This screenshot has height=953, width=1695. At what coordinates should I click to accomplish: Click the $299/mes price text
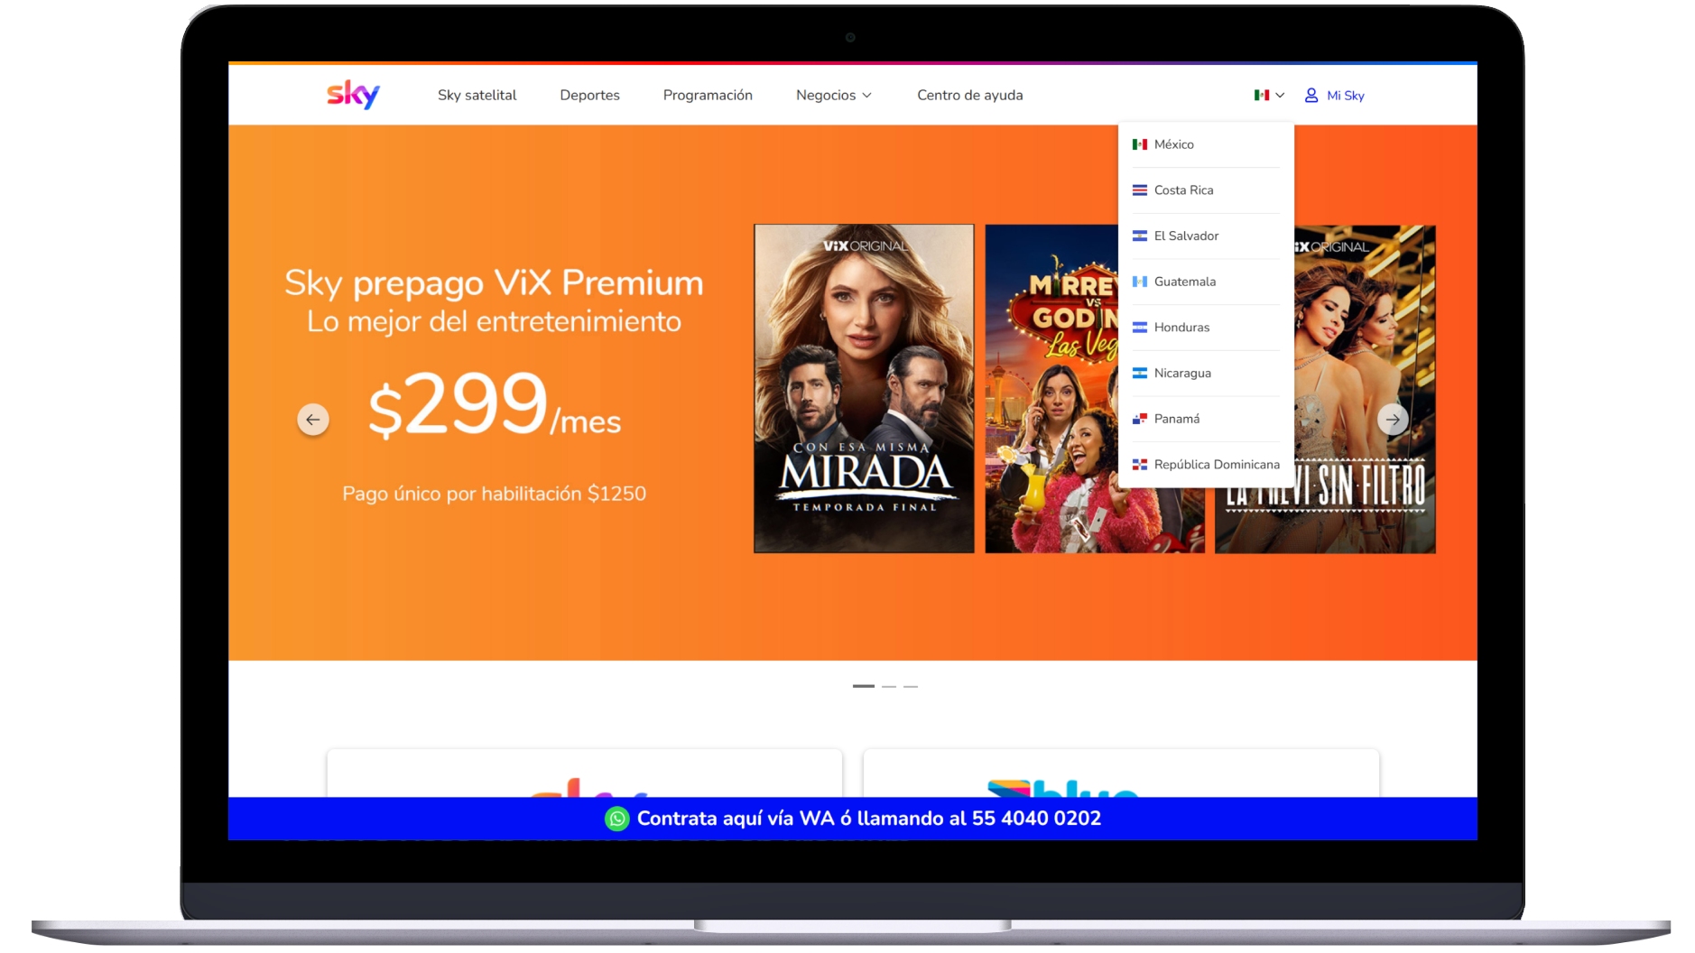point(495,405)
